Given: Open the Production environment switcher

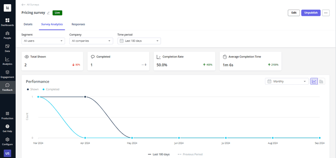Looking at the screenshot, I should click(x=8, y=115).
